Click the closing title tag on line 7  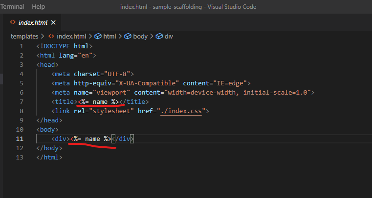[x=134, y=102]
